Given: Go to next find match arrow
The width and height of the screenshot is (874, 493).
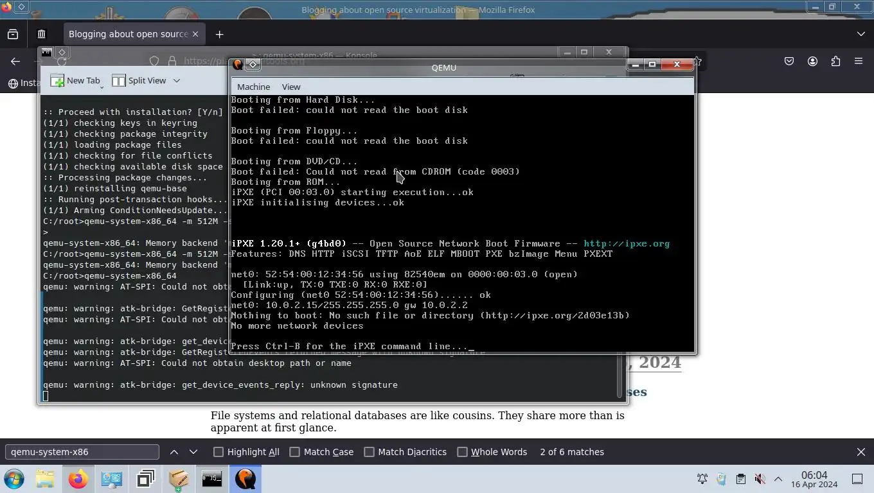Looking at the screenshot, I should (193, 452).
